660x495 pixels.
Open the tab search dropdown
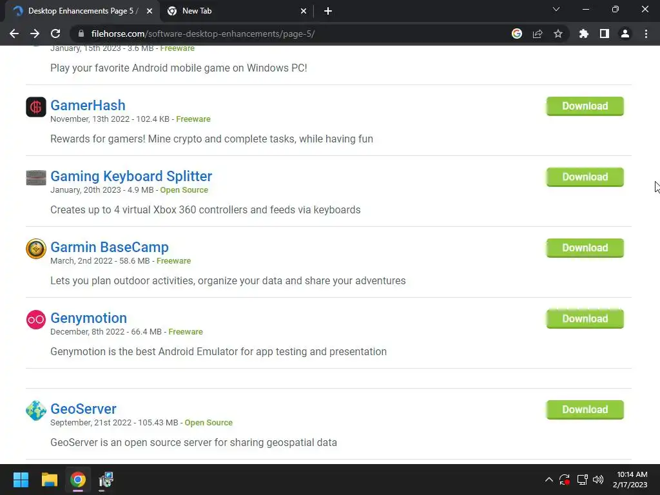(556, 9)
